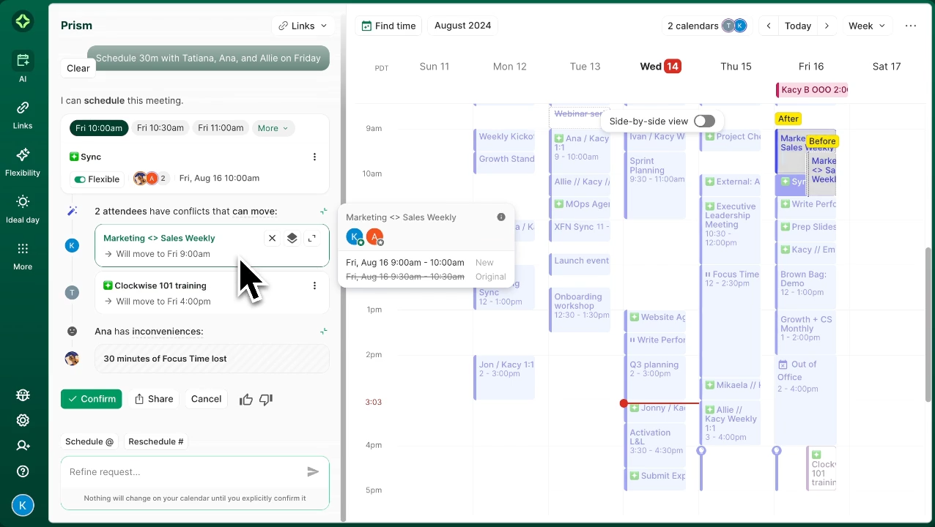Viewport: 935px width, 527px height.
Task: Open the Activation L&L event
Action: 656,445
